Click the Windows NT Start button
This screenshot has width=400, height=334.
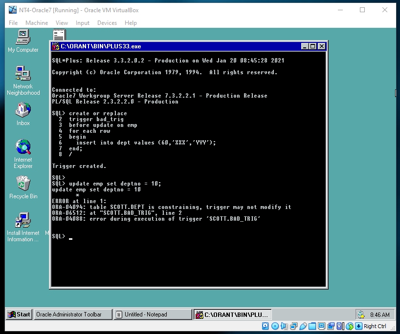pos(19,314)
